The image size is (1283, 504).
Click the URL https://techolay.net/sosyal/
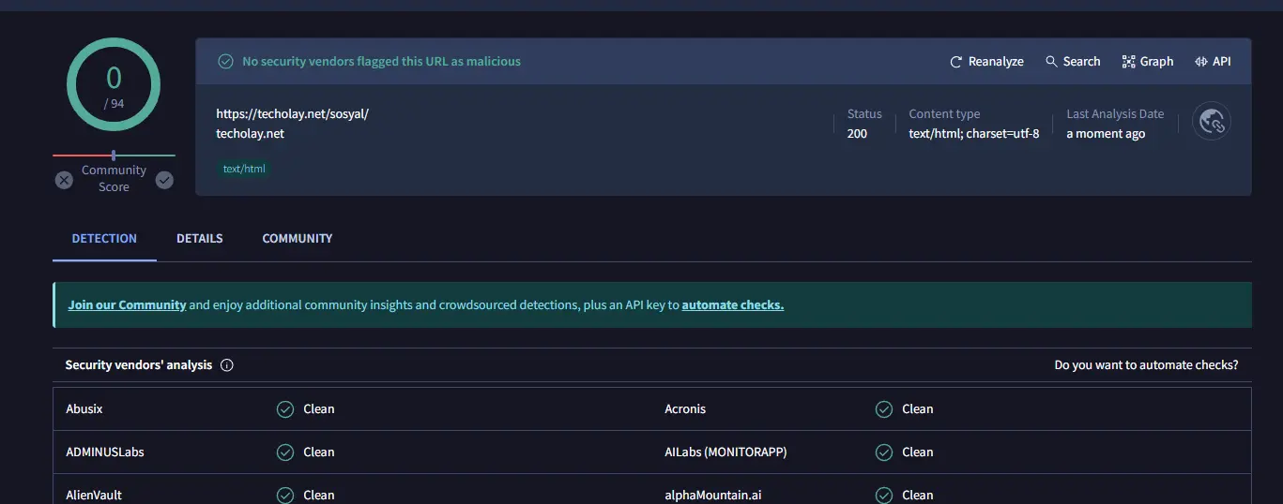coord(292,113)
